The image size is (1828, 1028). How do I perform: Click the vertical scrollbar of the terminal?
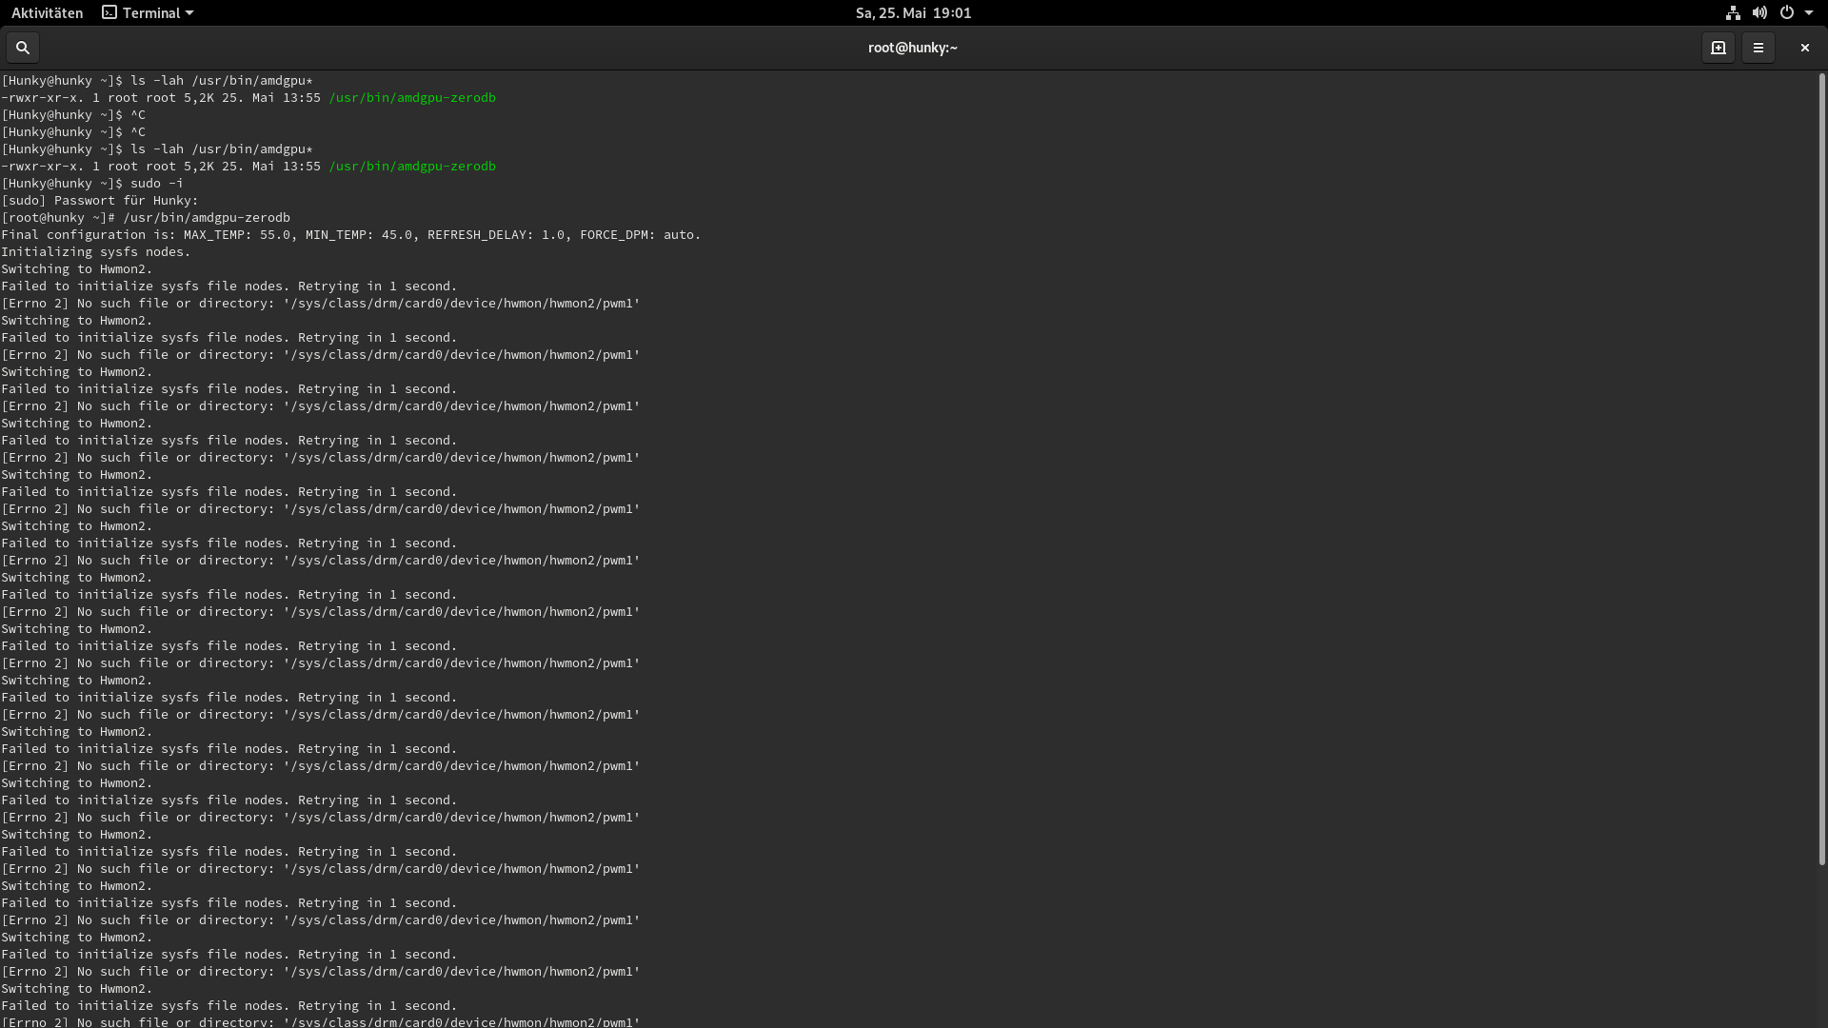[1821, 466]
